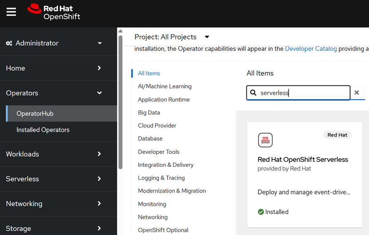Image resolution: width=369 pixels, height=235 pixels.
Task: Open the Project: All Projects dropdown
Action: tap(172, 37)
